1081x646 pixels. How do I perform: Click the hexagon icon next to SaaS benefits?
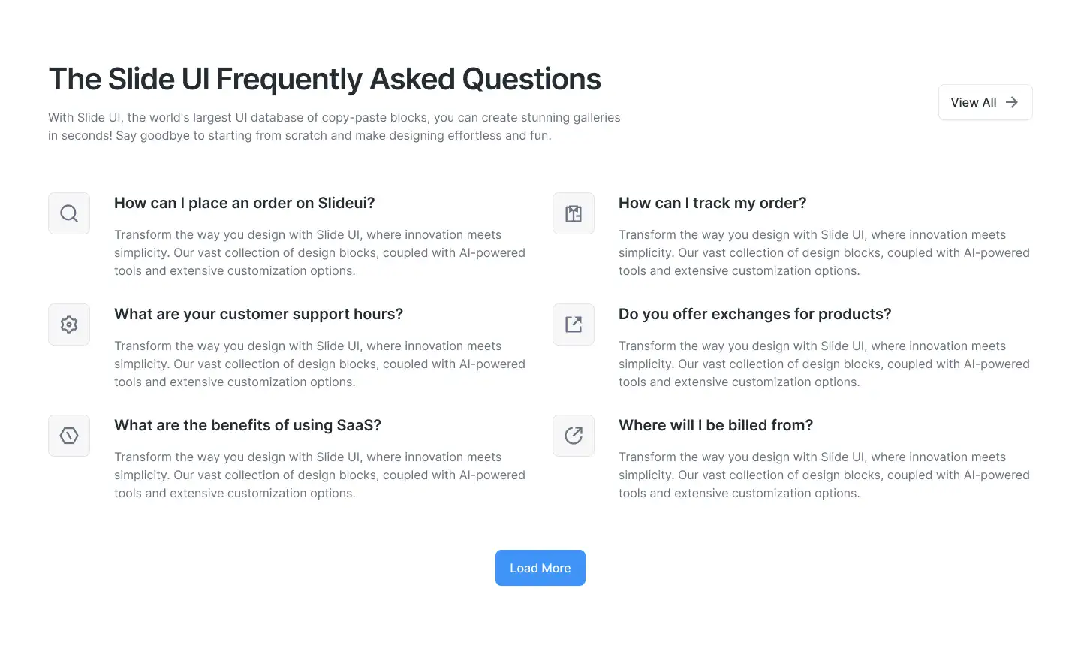point(69,436)
